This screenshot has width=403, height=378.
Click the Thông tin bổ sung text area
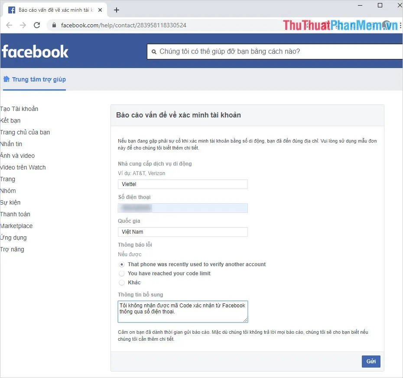pos(182,311)
